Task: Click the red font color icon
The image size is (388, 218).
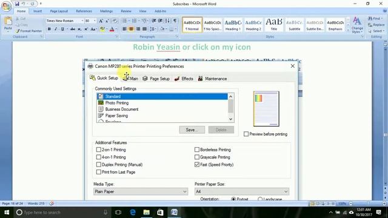Action: point(112,29)
